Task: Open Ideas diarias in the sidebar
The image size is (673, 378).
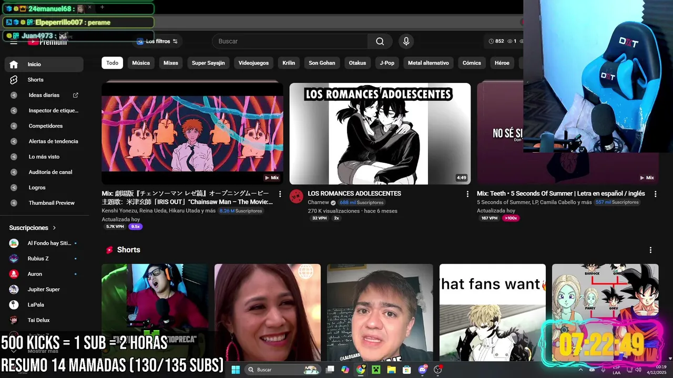Action: coord(44,95)
